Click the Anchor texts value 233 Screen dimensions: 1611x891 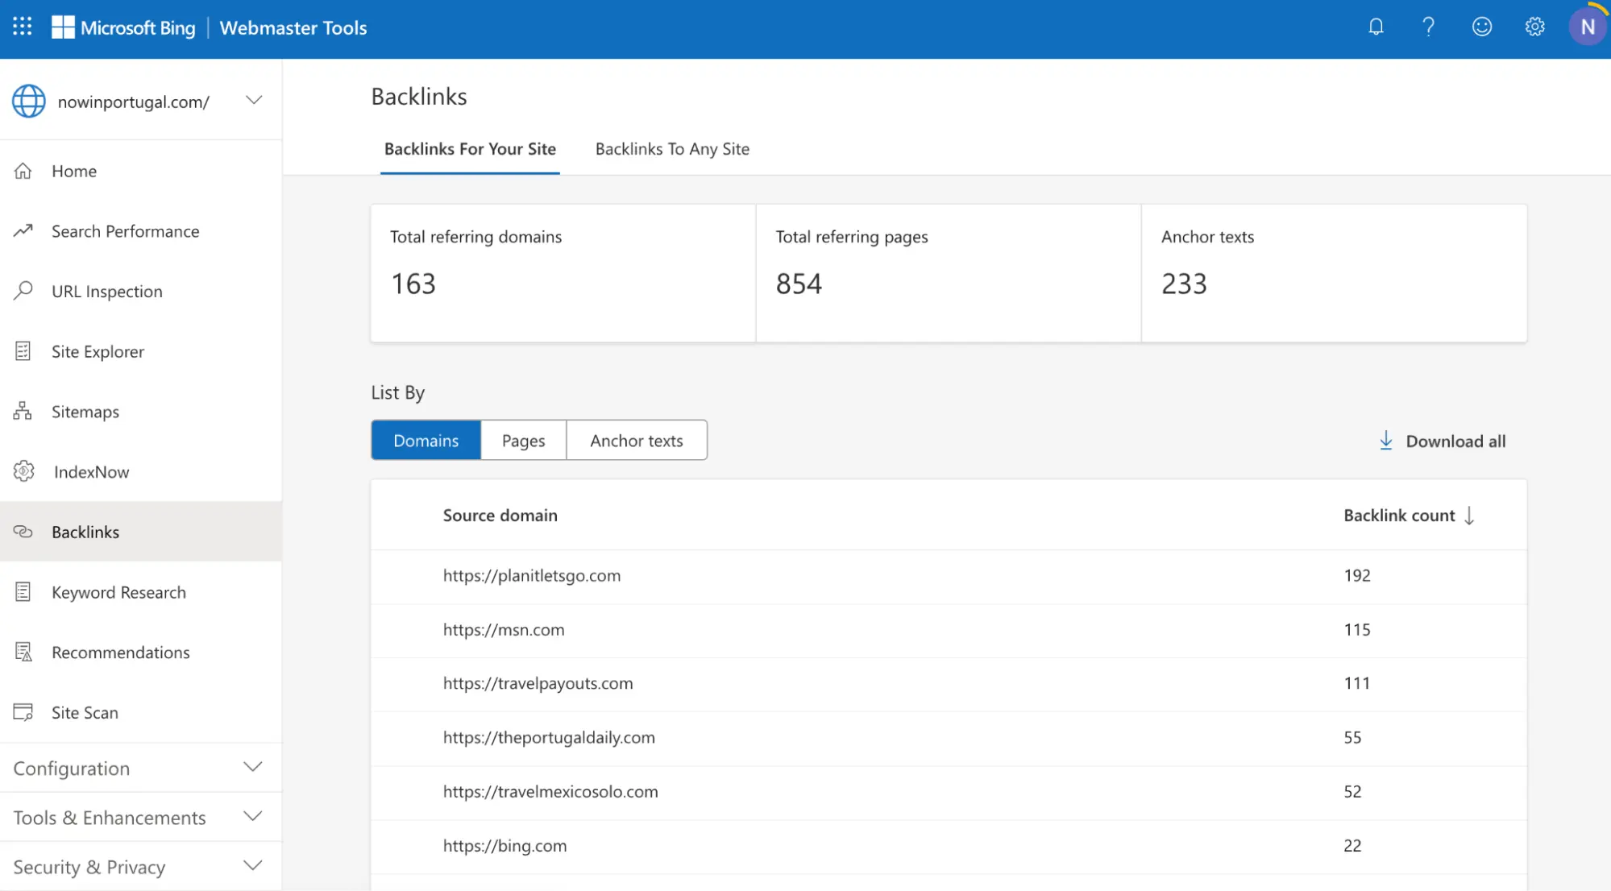pyautogui.click(x=1184, y=284)
